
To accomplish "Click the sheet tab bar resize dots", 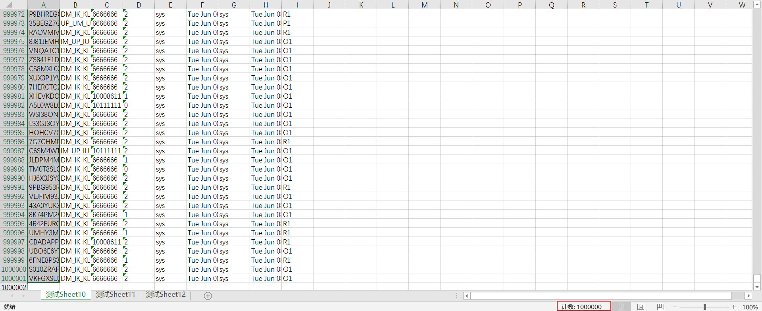I will 456,296.
